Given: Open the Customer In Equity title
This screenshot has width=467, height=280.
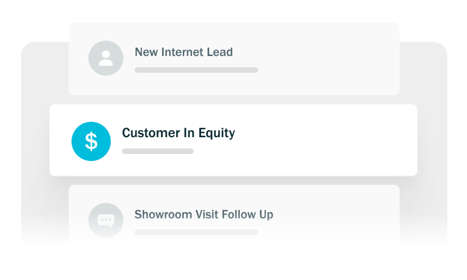Looking at the screenshot, I should click(178, 133).
